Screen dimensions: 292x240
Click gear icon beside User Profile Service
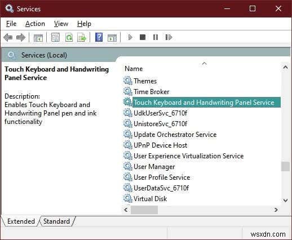coord(128,177)
